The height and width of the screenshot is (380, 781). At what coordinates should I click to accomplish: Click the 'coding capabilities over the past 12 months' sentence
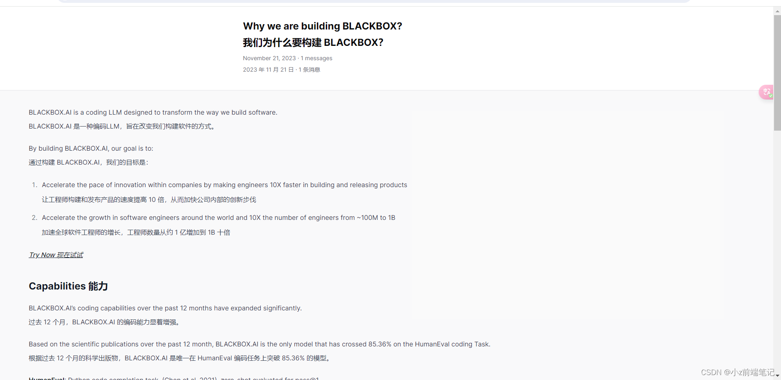click(x=165, y=308)
